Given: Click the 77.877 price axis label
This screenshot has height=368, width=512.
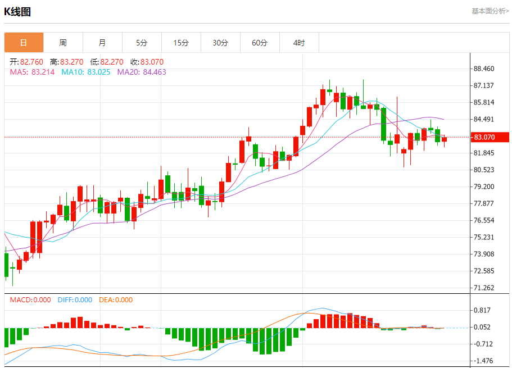Looking at the screenshot, I should pyautogui.click(x=484, y=203).
